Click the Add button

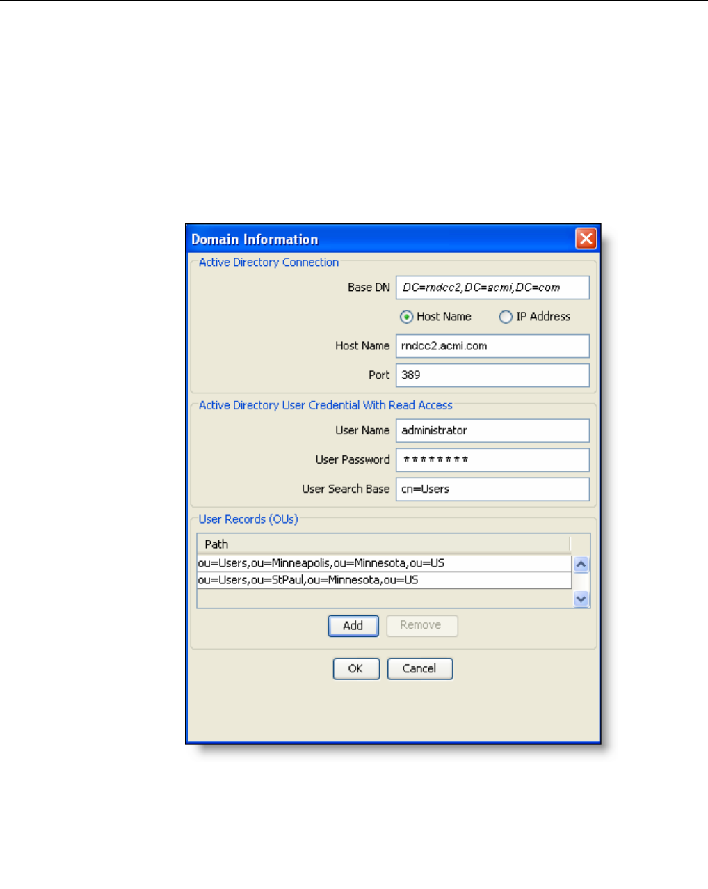tap(353, 626)
